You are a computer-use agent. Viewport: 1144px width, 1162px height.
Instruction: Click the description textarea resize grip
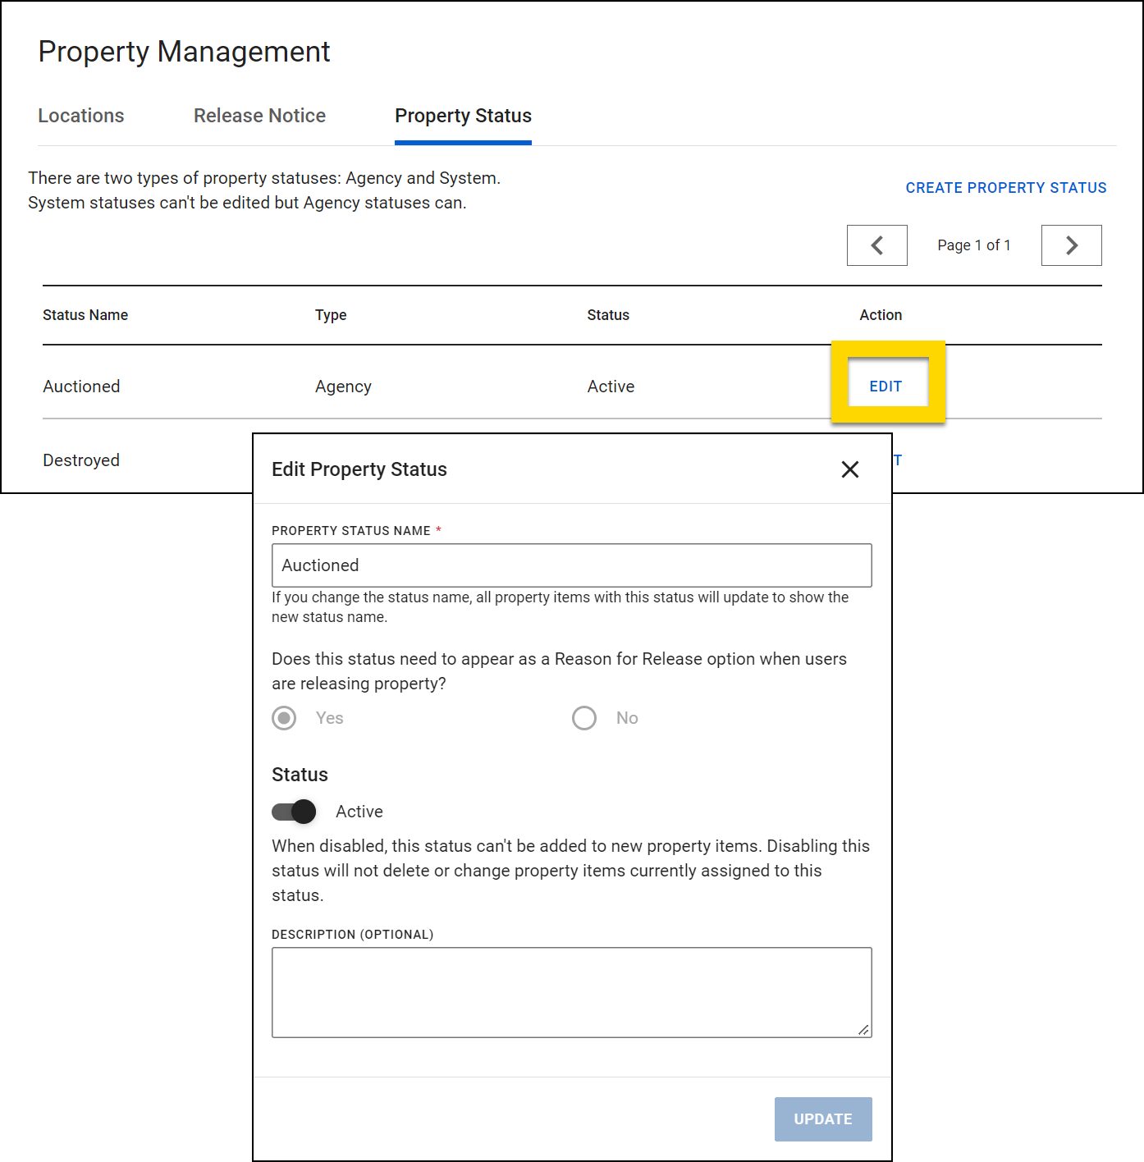pyautogui.click(x=864, y=1030)
